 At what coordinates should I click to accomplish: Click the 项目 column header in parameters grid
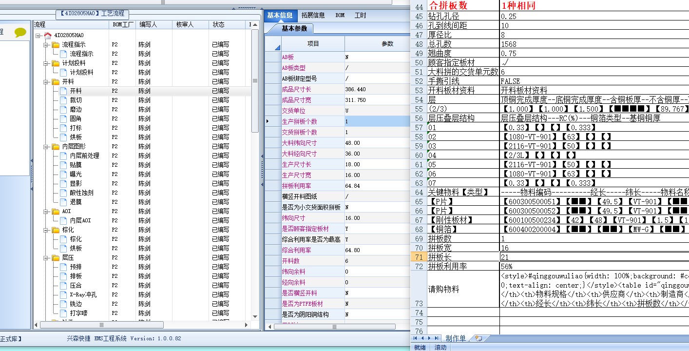tap(313, 43)
